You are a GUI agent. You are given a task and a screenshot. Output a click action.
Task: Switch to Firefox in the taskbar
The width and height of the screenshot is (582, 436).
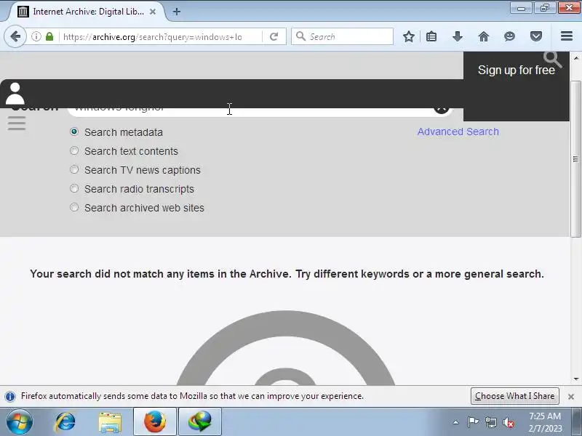155,421
